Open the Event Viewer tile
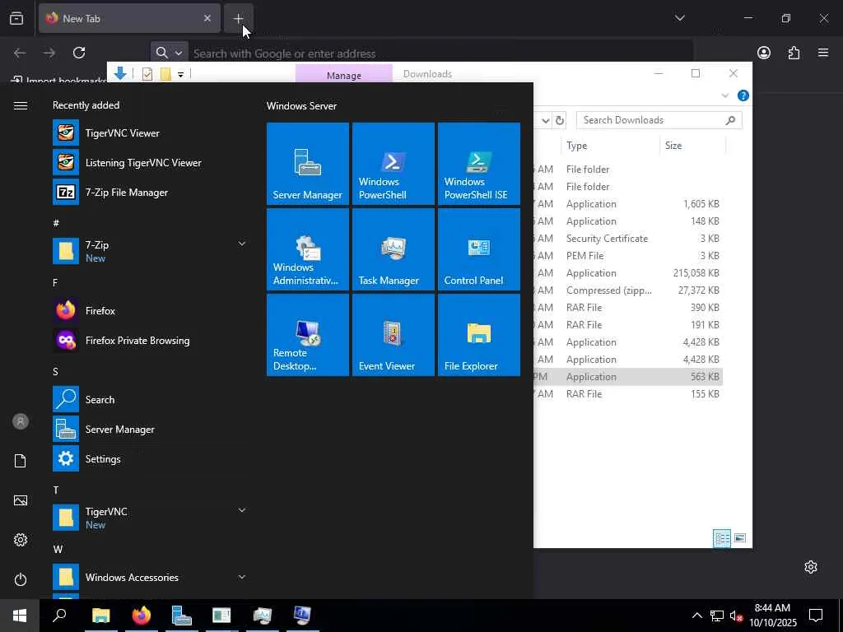The height and width of the screenshot is (632, 843). coord(393,334)
